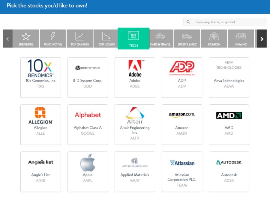Click the TEAM ticker symbol

(182, 185)
